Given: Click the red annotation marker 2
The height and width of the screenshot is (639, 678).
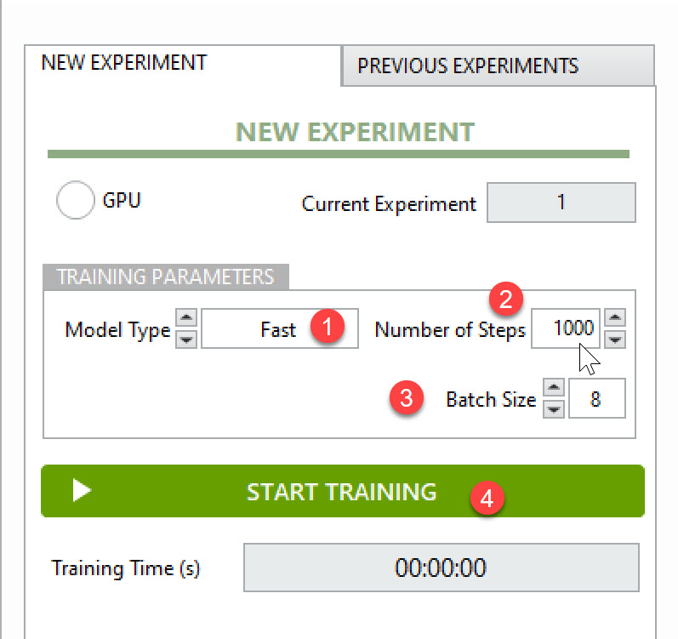Looking at the screenshot, I should coord(506,299).
